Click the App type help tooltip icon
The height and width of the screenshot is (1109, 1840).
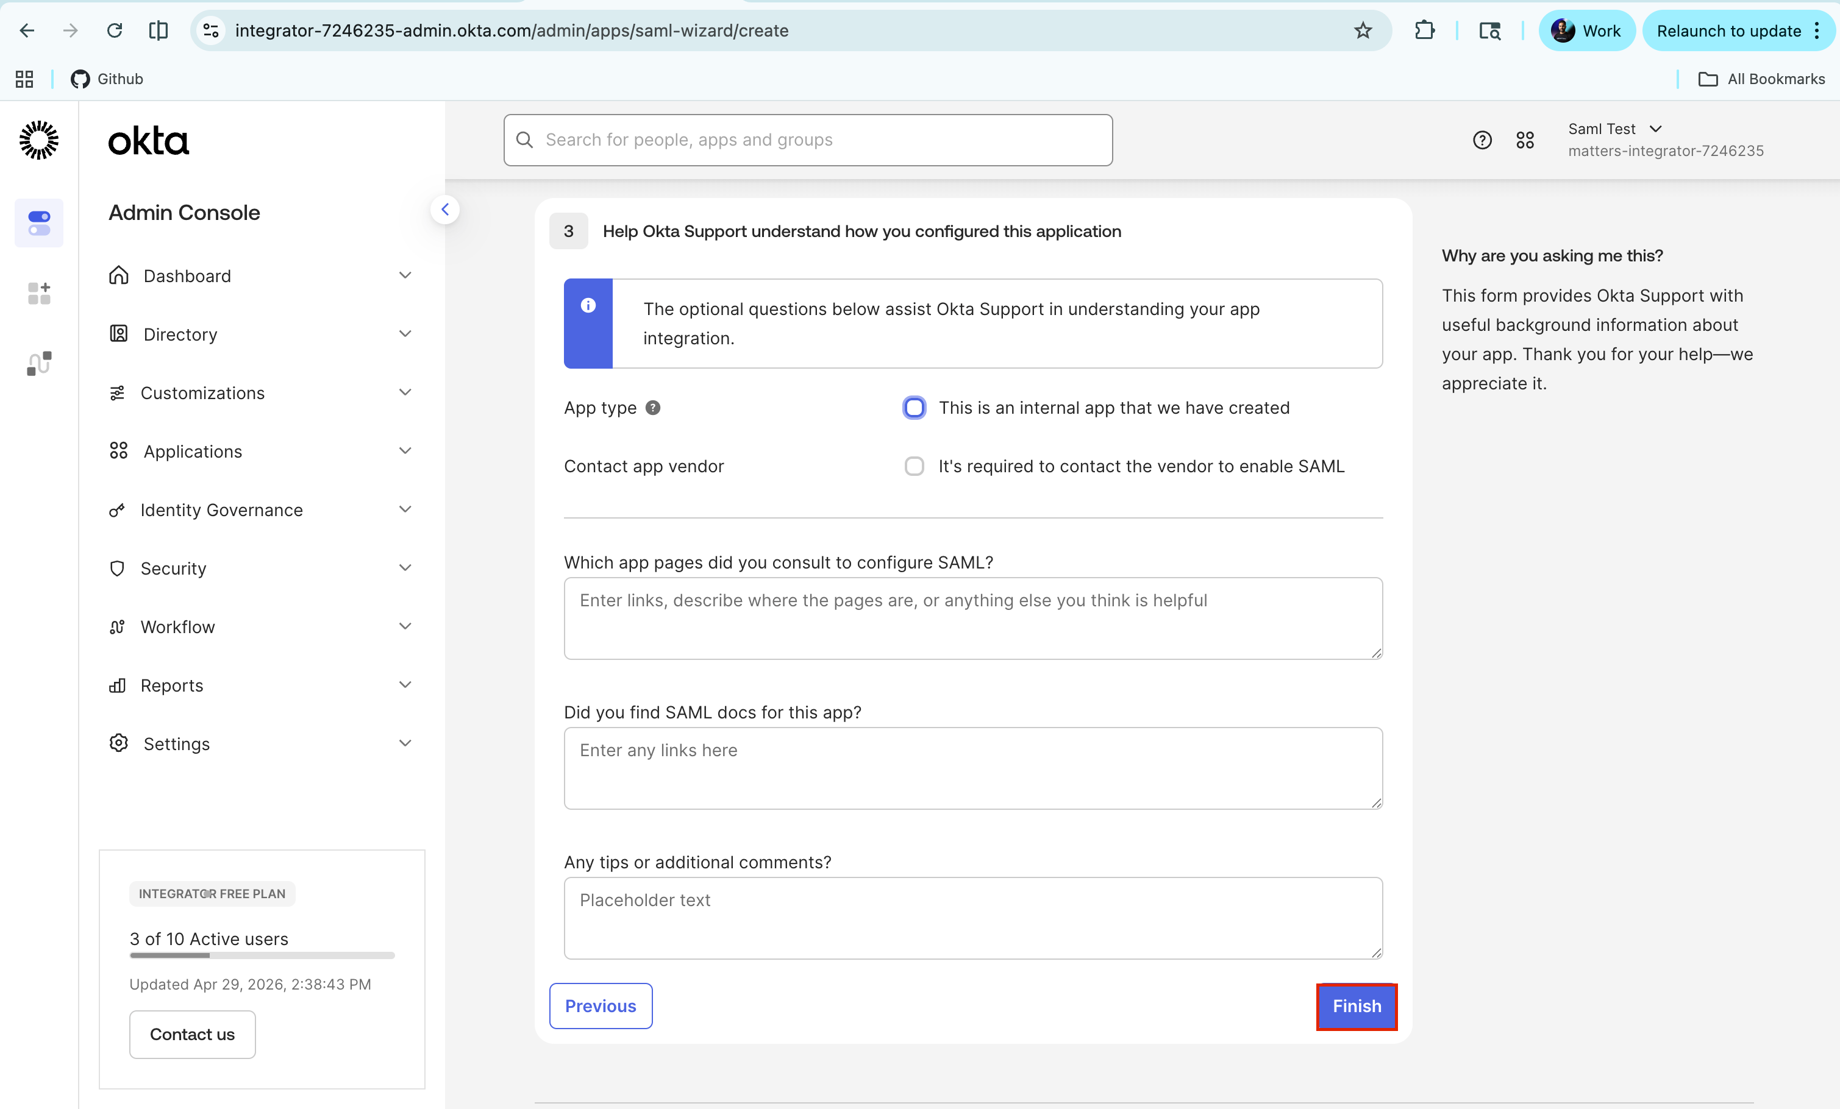pyautogui.click(x=653, y=408)
